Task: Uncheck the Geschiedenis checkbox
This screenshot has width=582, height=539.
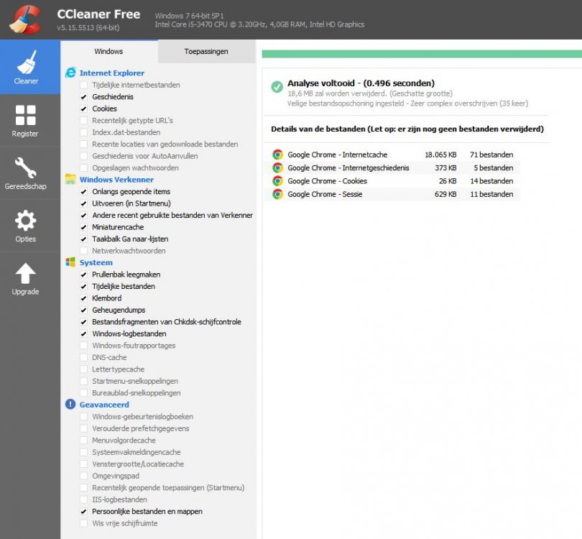Action: click(85, 97)
